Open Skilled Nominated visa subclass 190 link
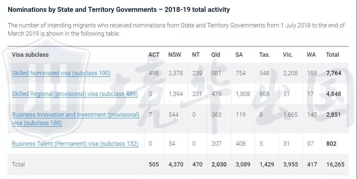357x179 pixels. pyautogui.click(x=61, y=73)
